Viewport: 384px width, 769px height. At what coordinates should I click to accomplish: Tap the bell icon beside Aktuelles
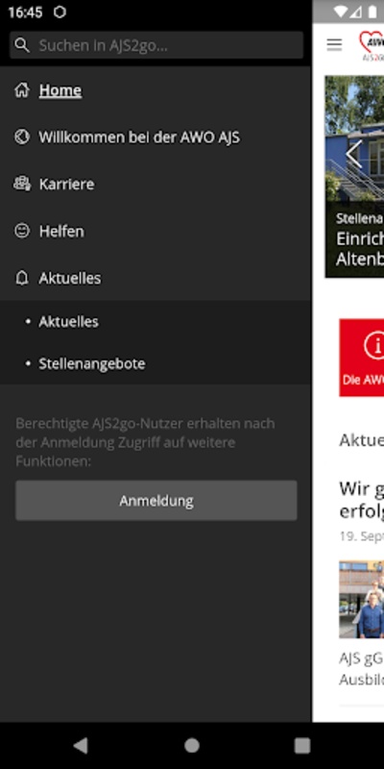point(21,278)
